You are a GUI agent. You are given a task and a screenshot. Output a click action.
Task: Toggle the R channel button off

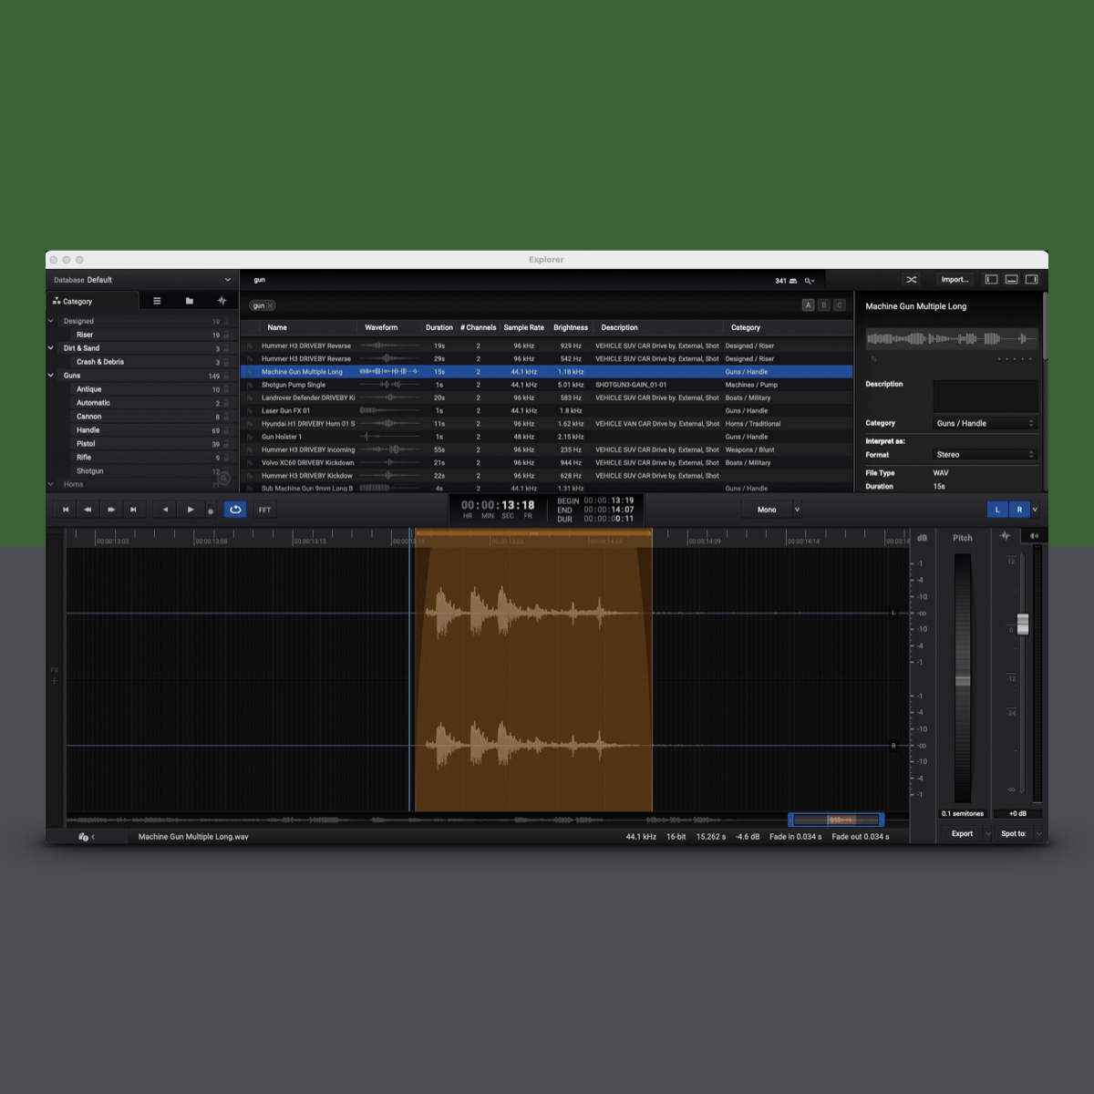(x=1018, y=509)
